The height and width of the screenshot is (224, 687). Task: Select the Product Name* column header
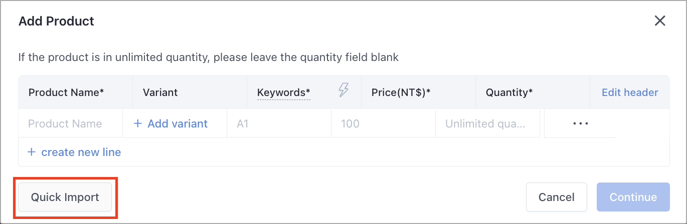pos(76,92)
